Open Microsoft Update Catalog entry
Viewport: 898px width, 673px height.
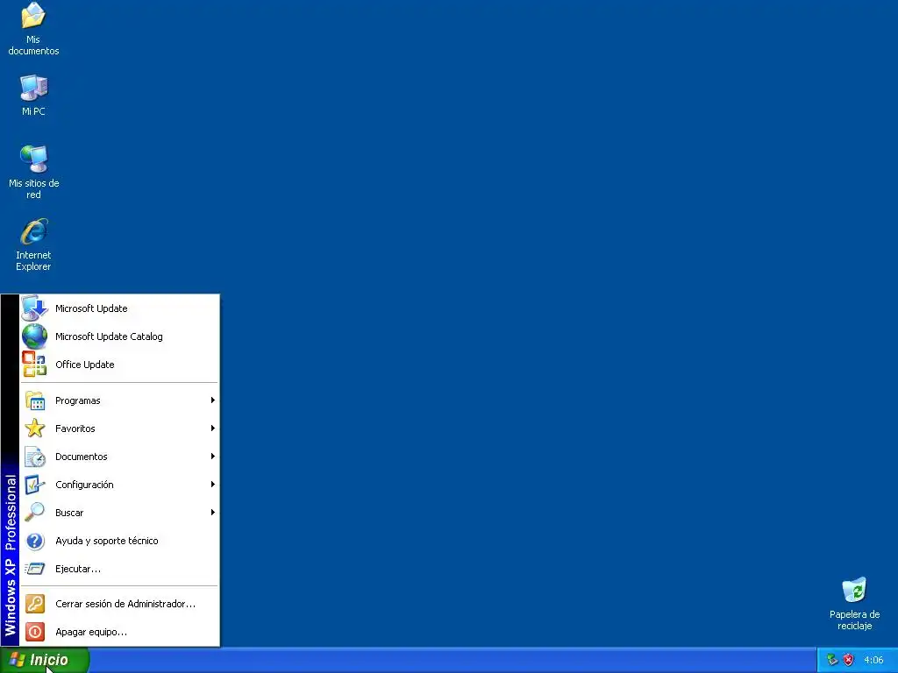pos(119,336)
